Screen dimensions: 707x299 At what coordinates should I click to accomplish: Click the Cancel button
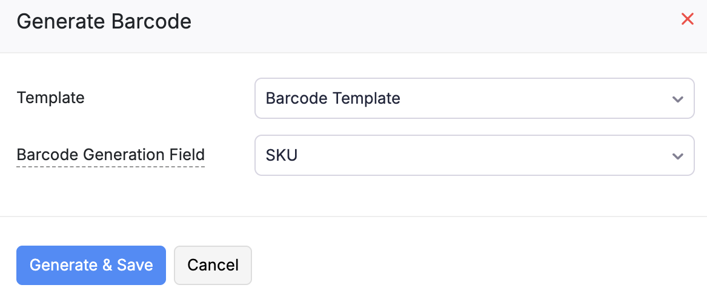coord(213,265)
